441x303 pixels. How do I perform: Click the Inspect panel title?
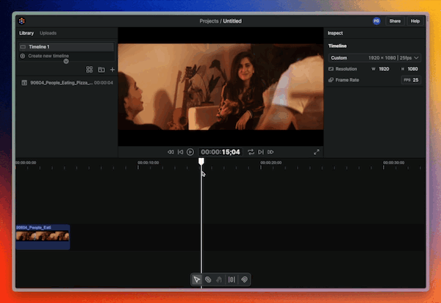coord(335,33)
